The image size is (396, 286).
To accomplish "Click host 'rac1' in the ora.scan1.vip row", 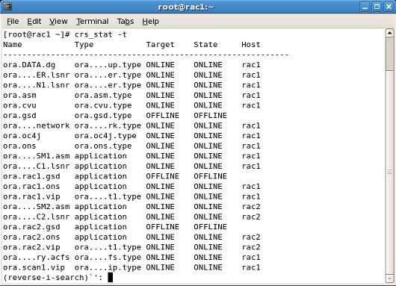I will 251,267.
